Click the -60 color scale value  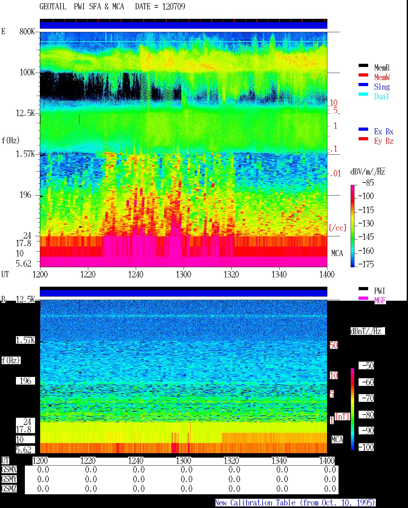point(368,382)
